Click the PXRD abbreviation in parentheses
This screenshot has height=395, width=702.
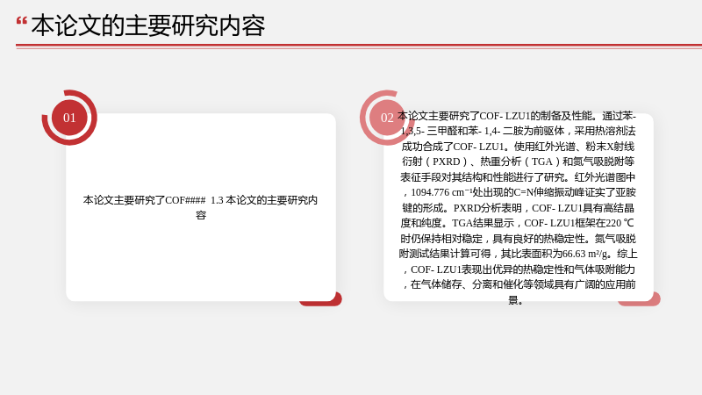click(447, 162)
